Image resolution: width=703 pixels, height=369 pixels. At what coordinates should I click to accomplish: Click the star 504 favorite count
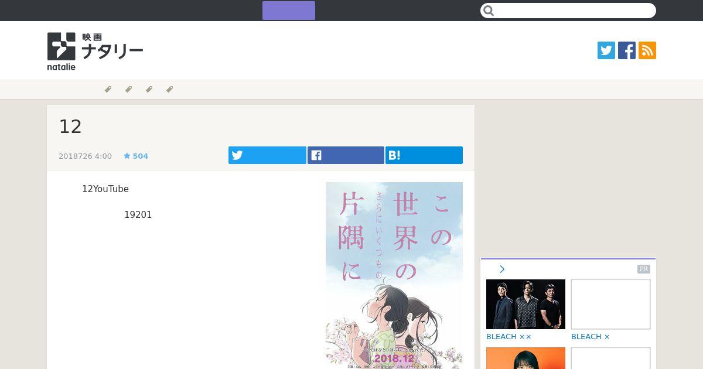[x=136, y=156]
